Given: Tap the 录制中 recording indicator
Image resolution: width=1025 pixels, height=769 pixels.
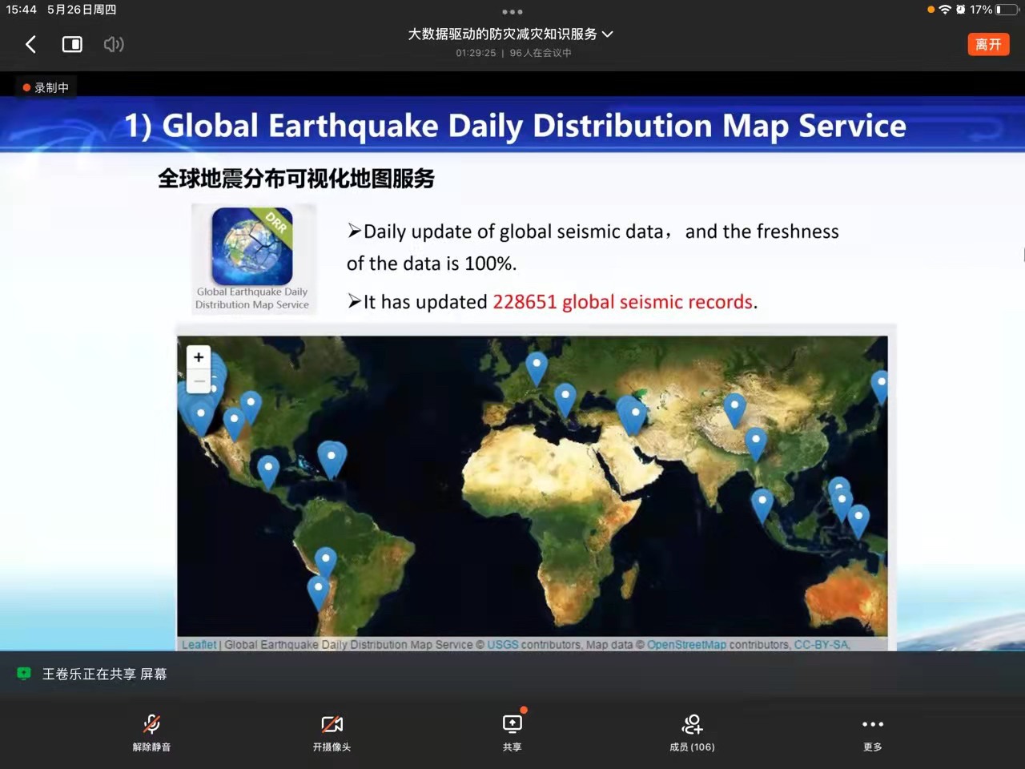Looking at the screenshot, I should point(46,87).
